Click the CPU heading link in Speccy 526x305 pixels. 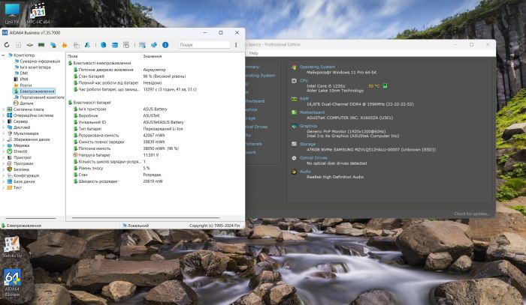(304, 81)
